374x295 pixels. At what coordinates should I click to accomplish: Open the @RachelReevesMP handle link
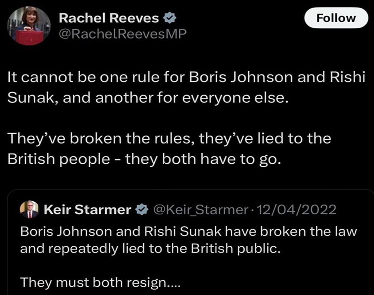122,34
